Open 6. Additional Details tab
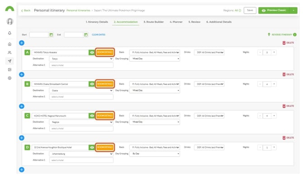303x176 pixels. 219,22
